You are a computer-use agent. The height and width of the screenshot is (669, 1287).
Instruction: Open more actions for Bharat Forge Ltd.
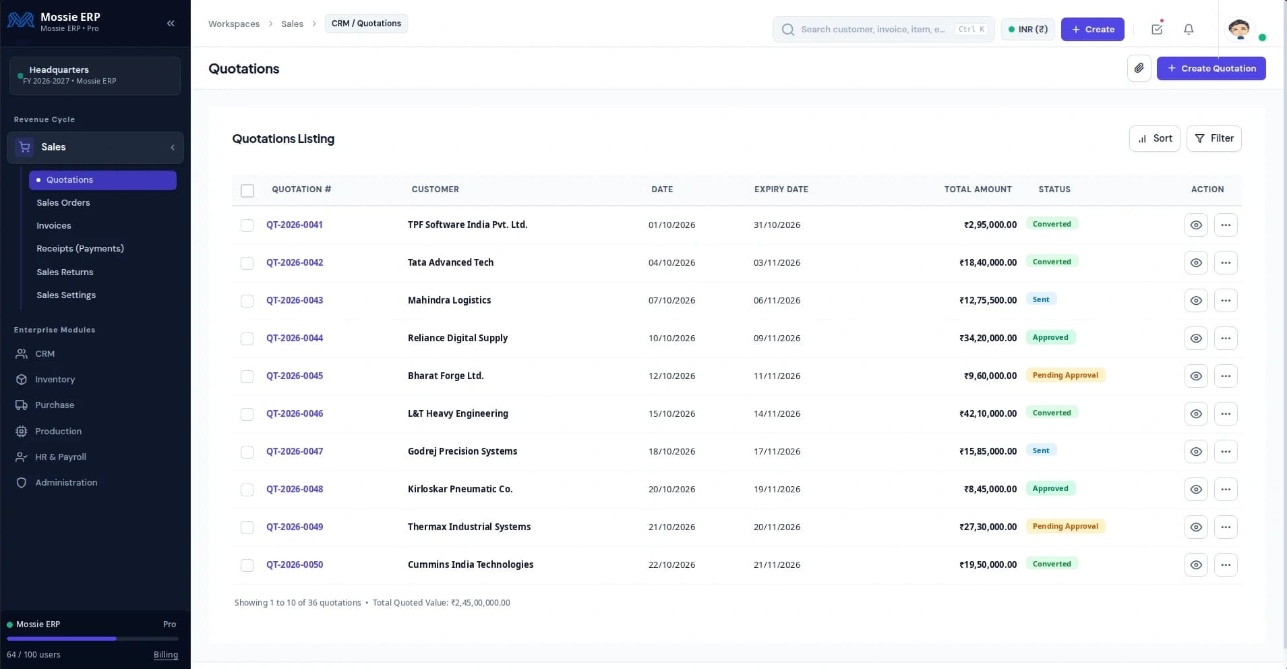1226,376
